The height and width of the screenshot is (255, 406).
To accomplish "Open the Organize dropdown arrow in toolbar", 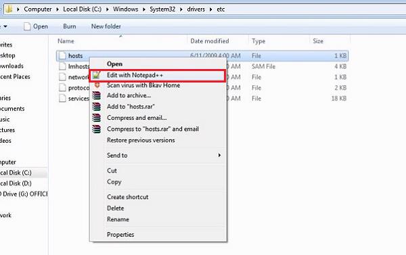I will pyautogui.click(x=5, y=26).
